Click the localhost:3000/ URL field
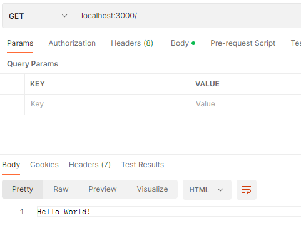Screen dimensions: 301x228 pos(188,16)
